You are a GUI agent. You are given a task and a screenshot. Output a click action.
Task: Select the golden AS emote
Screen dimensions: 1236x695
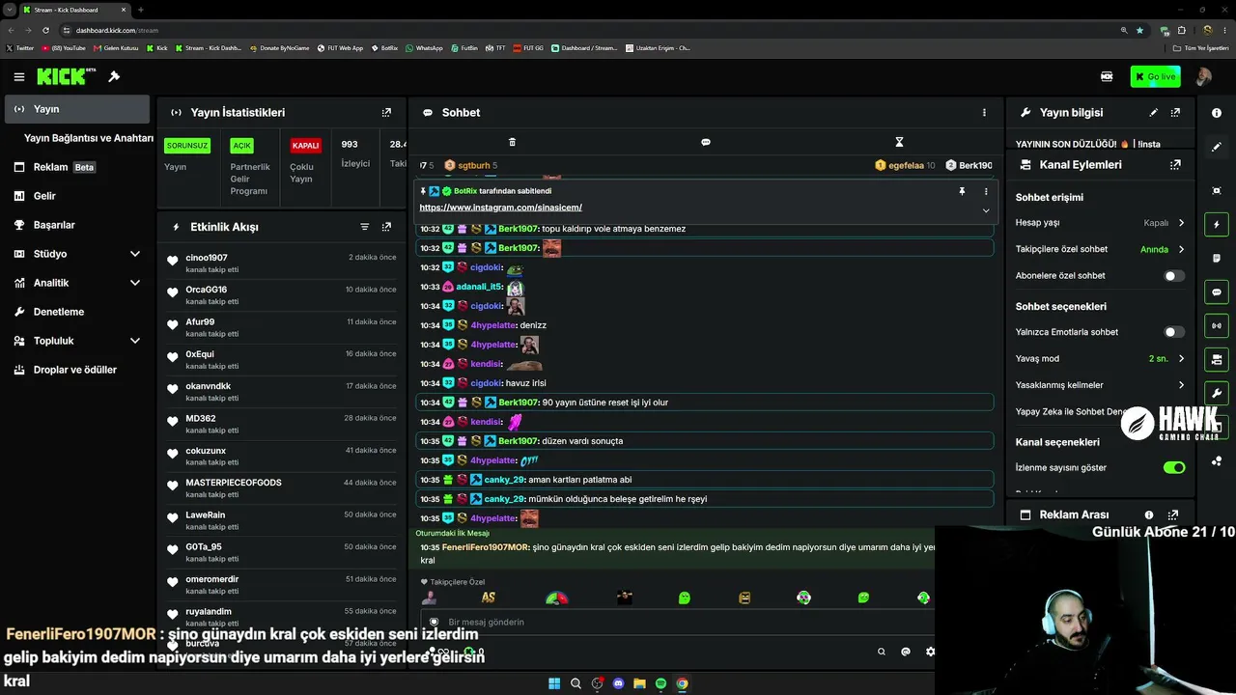(489, 598)
